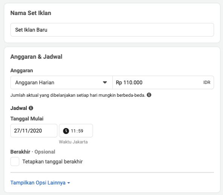Click the Waktu Jakarta timezone text
The width and height of the screenshot is (223, 195).
[x=73, y=142]
